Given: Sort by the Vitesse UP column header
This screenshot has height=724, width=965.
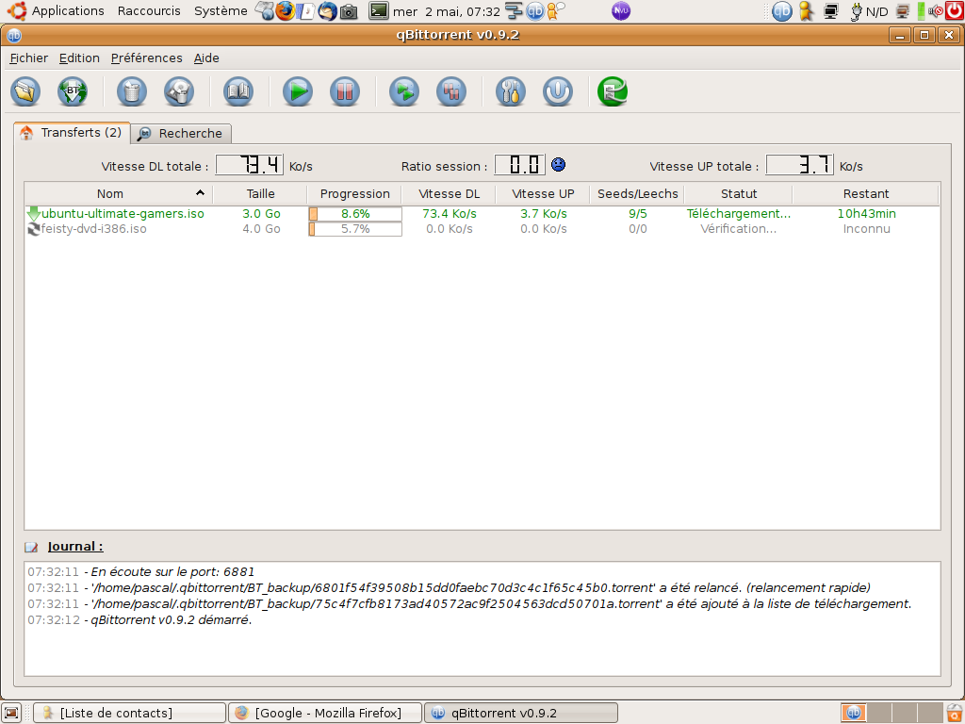Looking at the screenshot, I should pyautogui.click(x=543, y=194).
